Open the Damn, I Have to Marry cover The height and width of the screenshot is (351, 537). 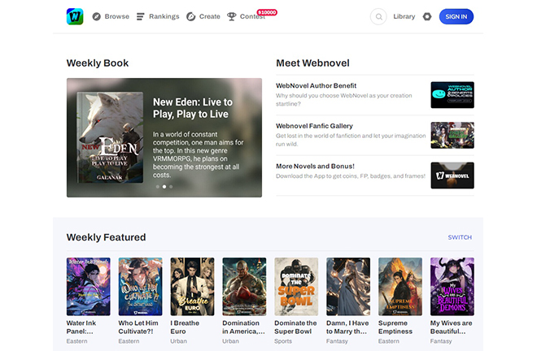[348, 287]
